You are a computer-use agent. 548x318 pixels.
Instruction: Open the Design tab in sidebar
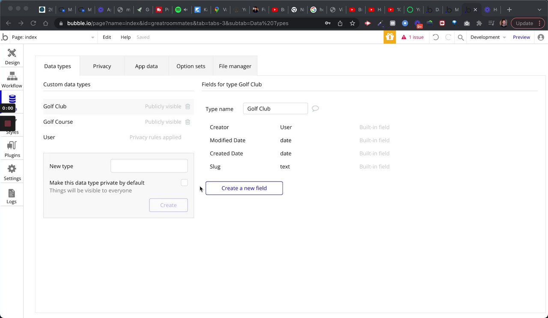click(x=12, y=56)
